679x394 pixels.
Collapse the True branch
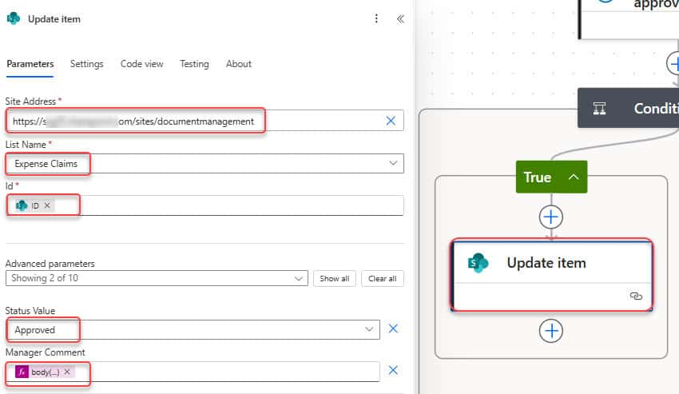click(x=574, y=177)
